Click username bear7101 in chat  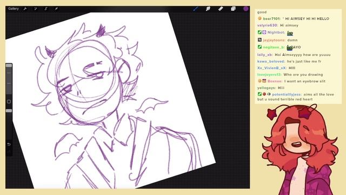271,18
